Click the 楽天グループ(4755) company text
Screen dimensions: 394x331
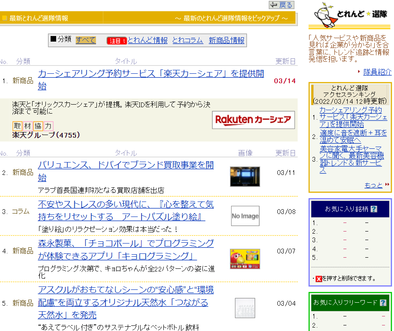click(46, 135)
